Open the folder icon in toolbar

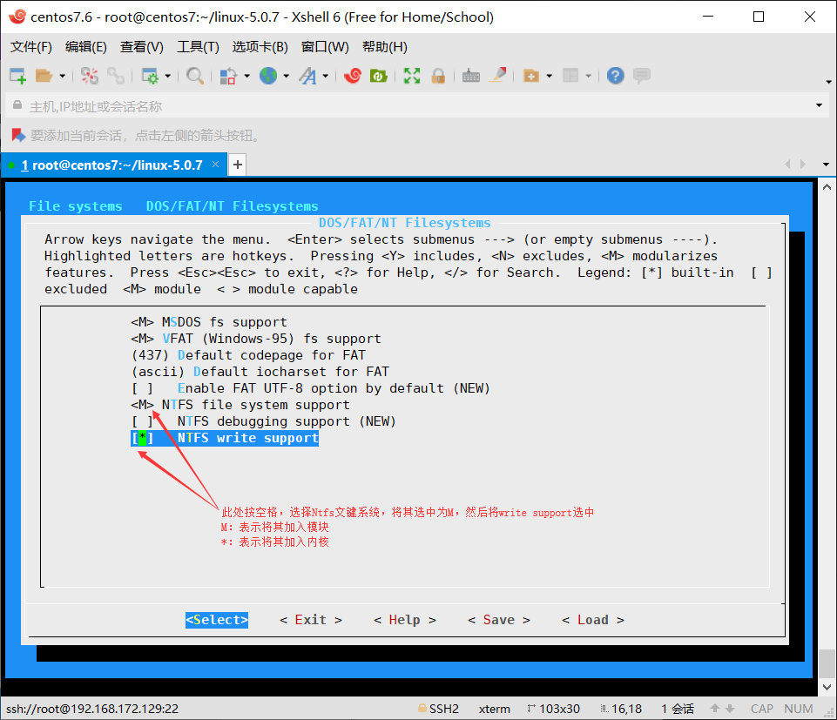coord(44,76)
